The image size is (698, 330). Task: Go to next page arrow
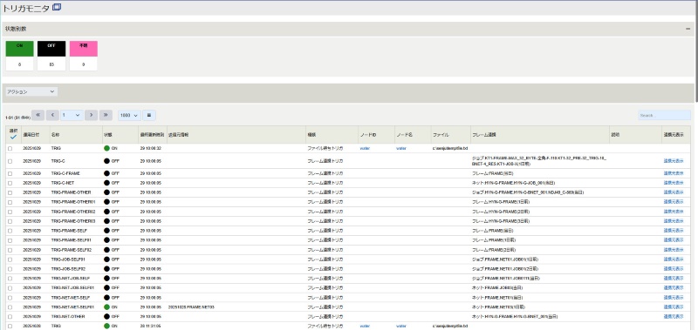click(x=91, y=115)
